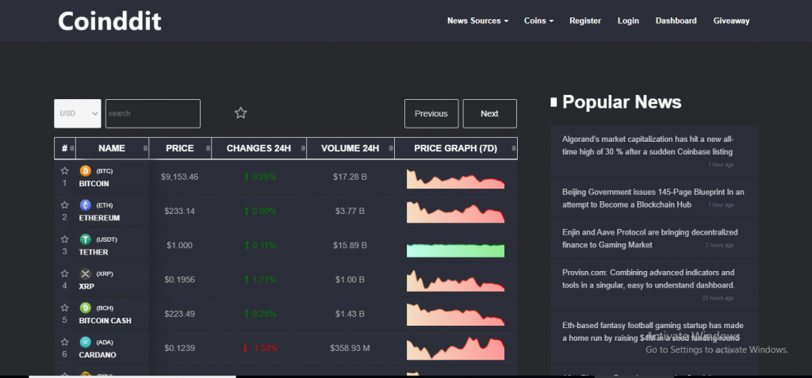
Task: Go to the Register page
Action: [585, 21]
